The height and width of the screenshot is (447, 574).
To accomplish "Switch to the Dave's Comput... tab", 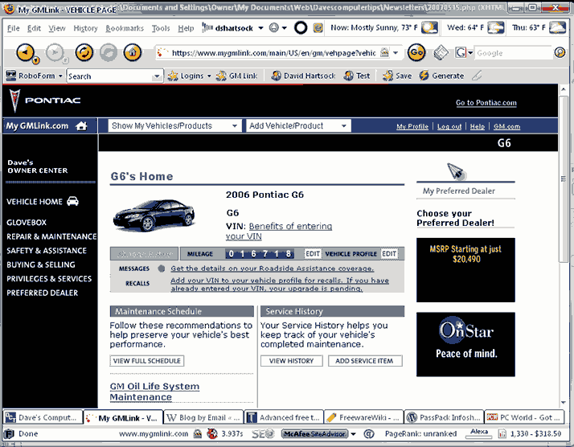I will pyautogui.click(x=43, y=417).
